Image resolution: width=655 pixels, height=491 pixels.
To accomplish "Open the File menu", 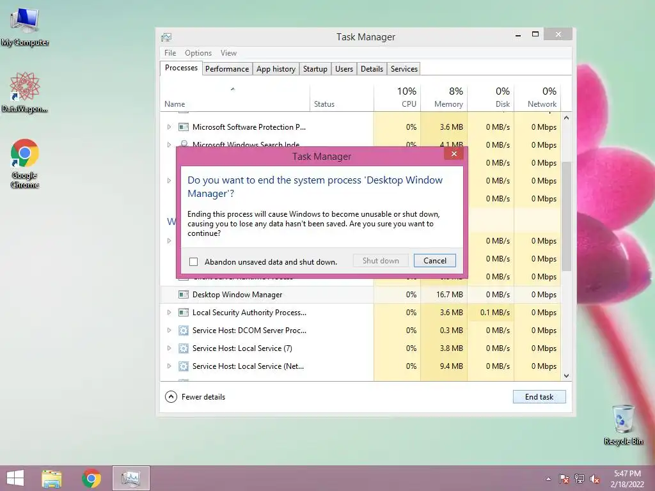I will tap(170, 53).
